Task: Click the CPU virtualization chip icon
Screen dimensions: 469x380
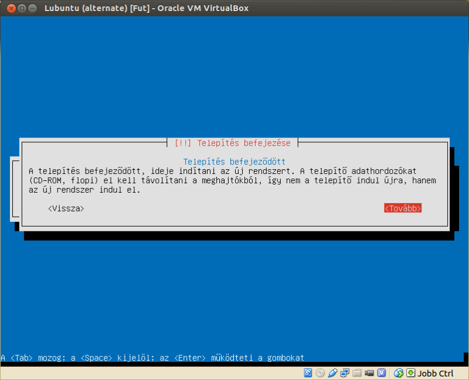Action: point(382,373)
